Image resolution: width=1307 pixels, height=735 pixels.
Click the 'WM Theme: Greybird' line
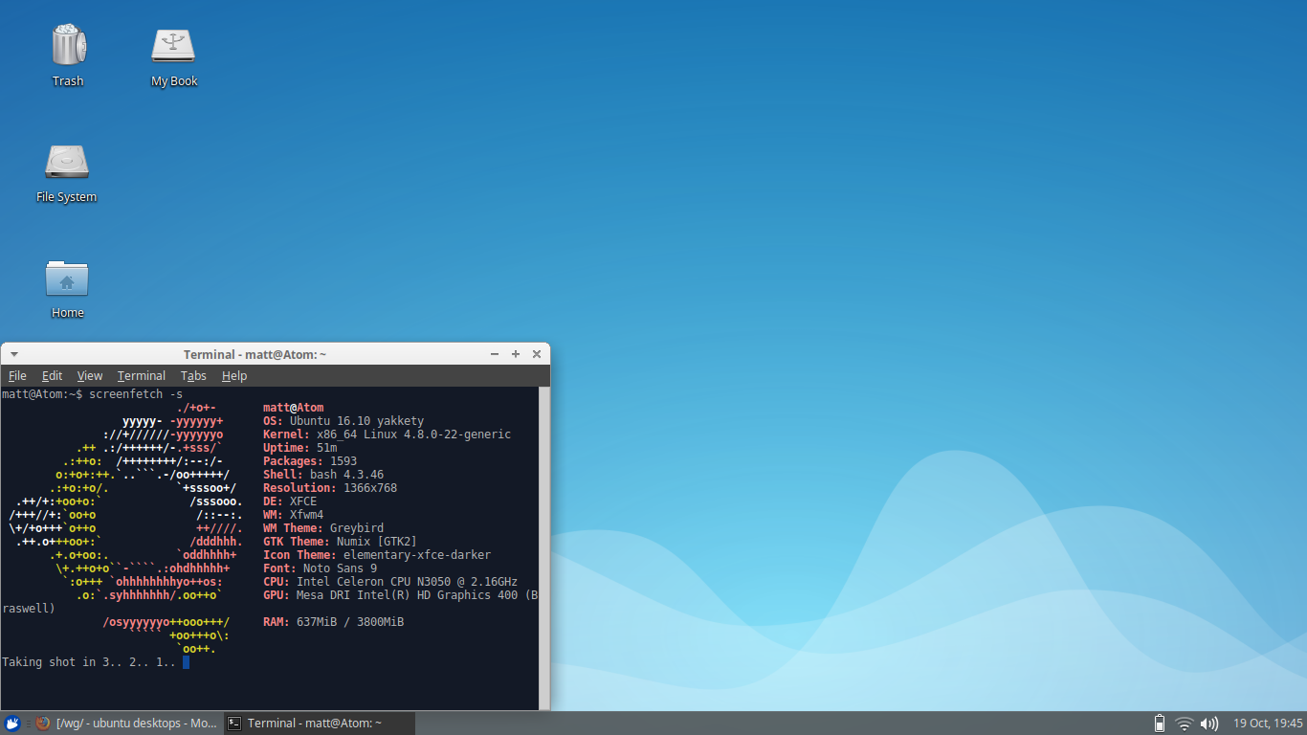pos(323,528)
